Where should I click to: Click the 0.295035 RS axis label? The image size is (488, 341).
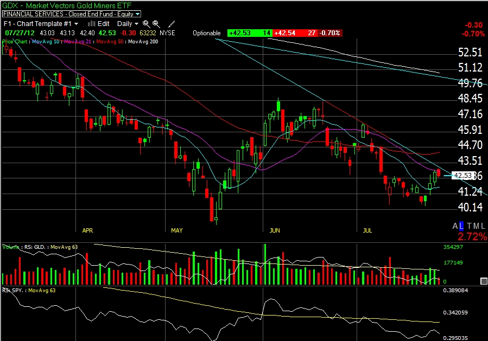pyautogui.click(x=455, y=338)
